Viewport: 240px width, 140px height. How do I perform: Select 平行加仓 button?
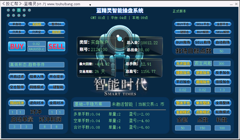click(183, 82)
